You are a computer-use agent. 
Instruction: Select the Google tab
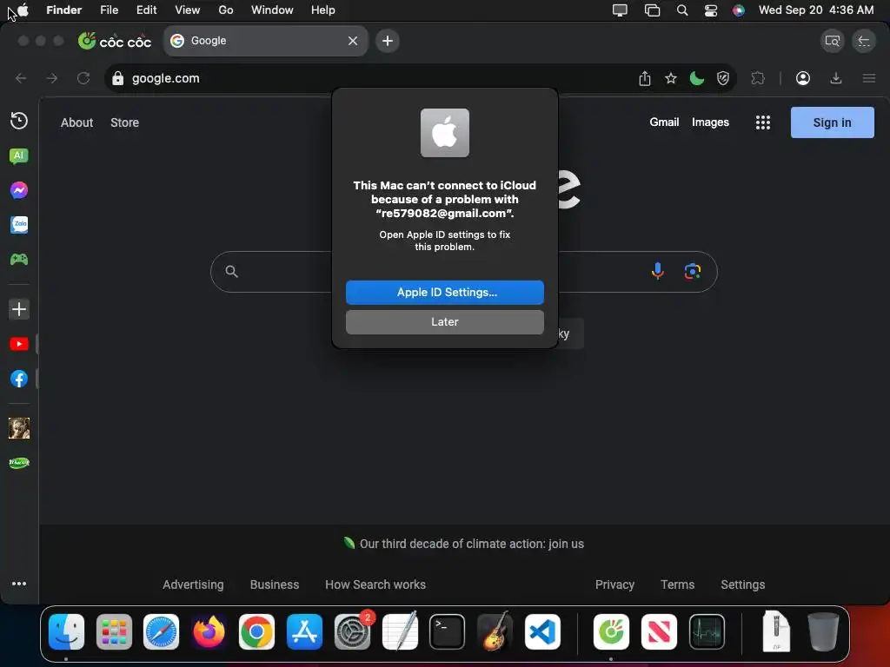[266, 41]
